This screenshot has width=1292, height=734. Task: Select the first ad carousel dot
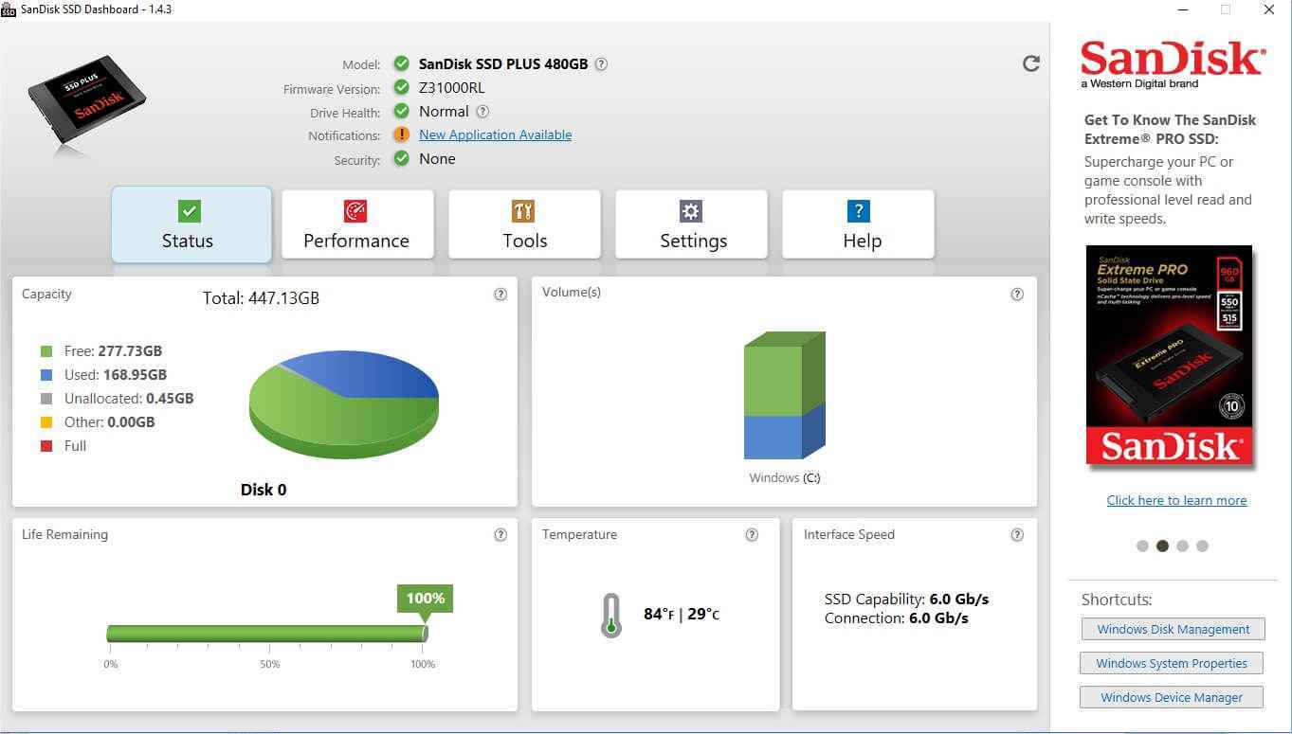coord(1142,546)
